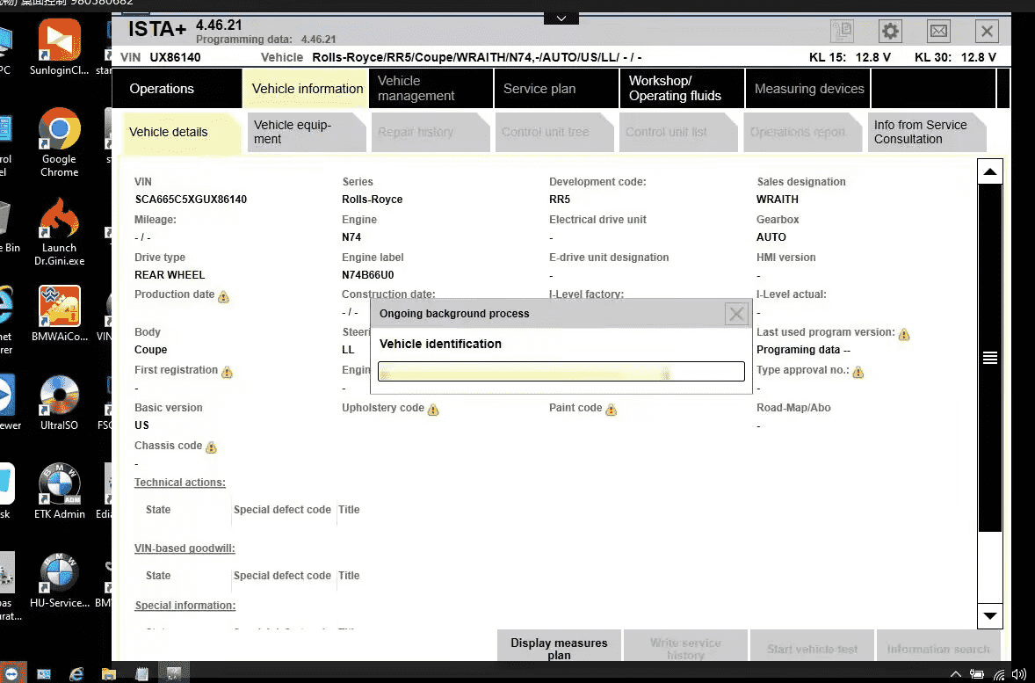Open Google Chrome desktop shortcut
Screen dimensions: 1035x683
[x=60, y=142]
